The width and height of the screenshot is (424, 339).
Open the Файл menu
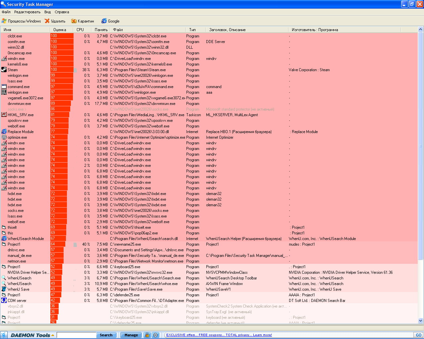click(x=6, y=12)
